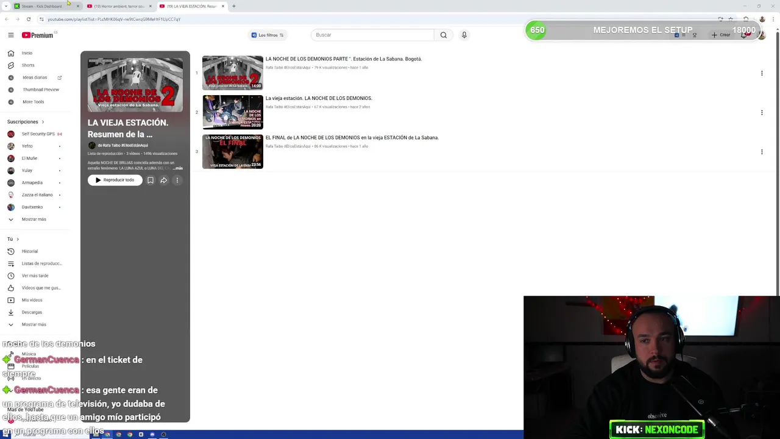
Task: Open Ver más tarde list
Action: (x=35, y=276)
